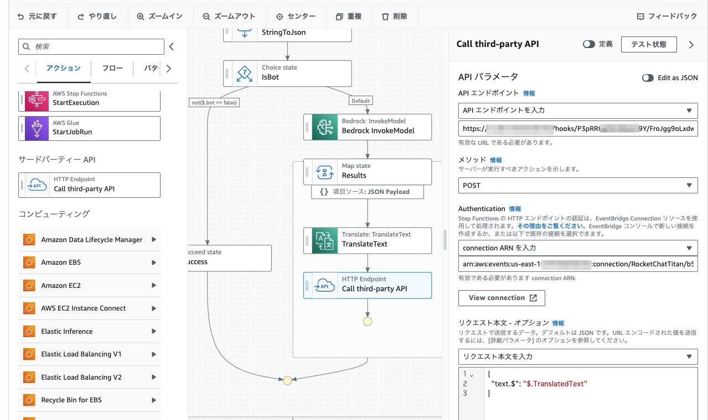Click the 元に戻す undo button

[x=38, y=17]
